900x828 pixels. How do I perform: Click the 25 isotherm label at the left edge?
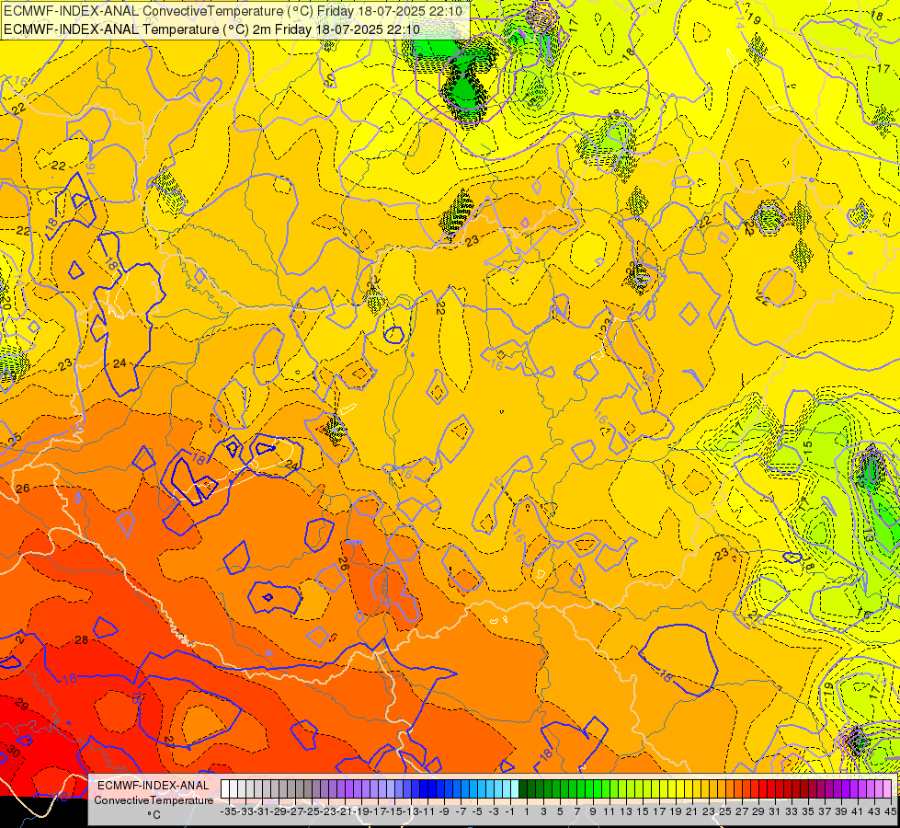[x=15, y=439]
